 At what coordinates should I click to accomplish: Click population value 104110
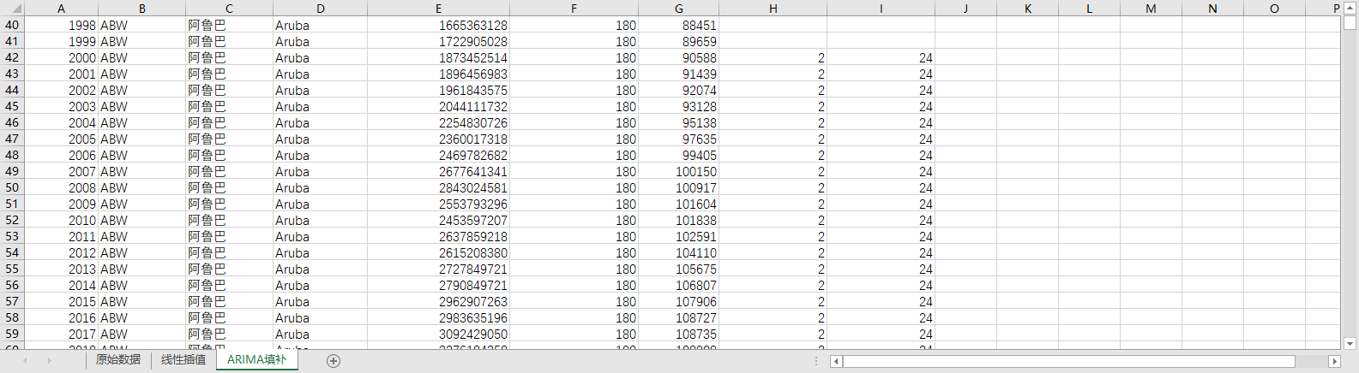678,252
